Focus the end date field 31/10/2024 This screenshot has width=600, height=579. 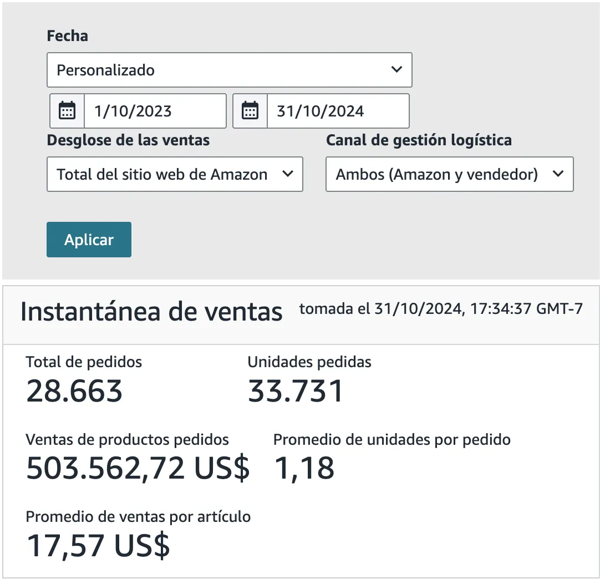tap(338, 111)
